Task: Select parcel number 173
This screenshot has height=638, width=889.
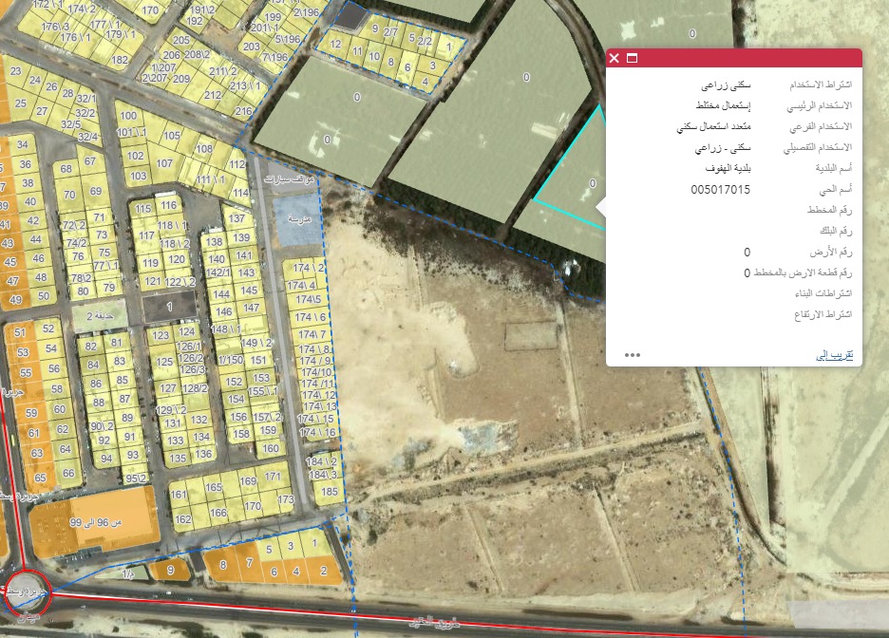Action: pyautogui.click(x=286, y=499)
